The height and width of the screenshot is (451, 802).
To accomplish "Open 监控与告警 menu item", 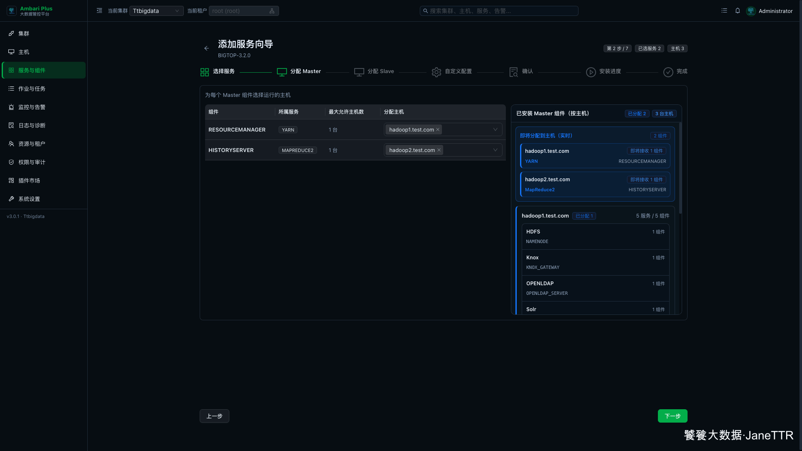I will (44, 107).
